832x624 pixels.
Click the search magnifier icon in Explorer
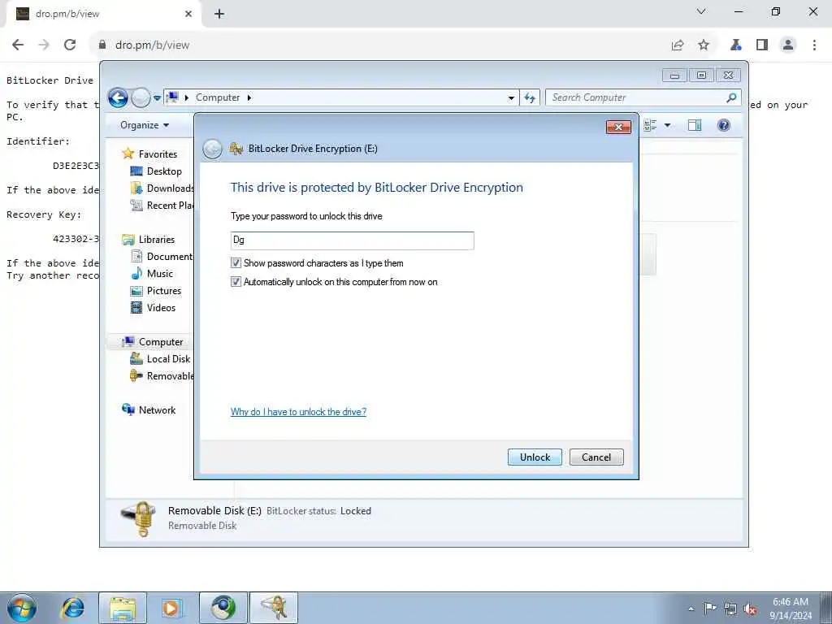[x=732, y=97]
